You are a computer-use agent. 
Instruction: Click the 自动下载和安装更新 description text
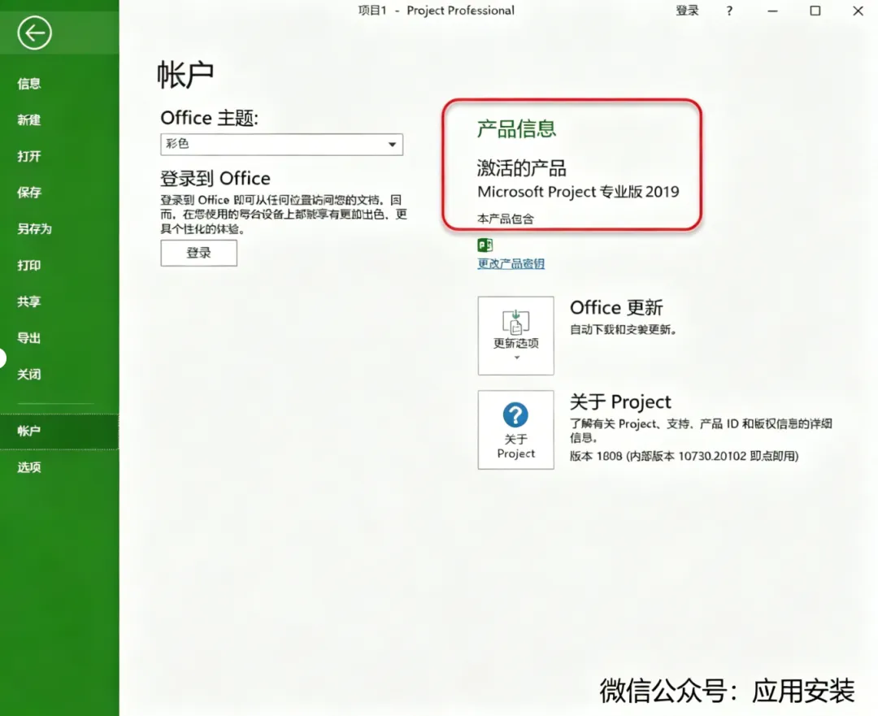point(623,329)
